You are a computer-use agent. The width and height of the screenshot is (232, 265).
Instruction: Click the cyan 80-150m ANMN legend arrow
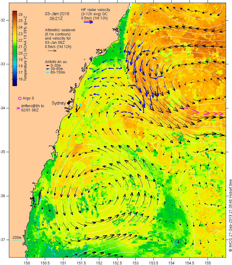click(48, 72)
